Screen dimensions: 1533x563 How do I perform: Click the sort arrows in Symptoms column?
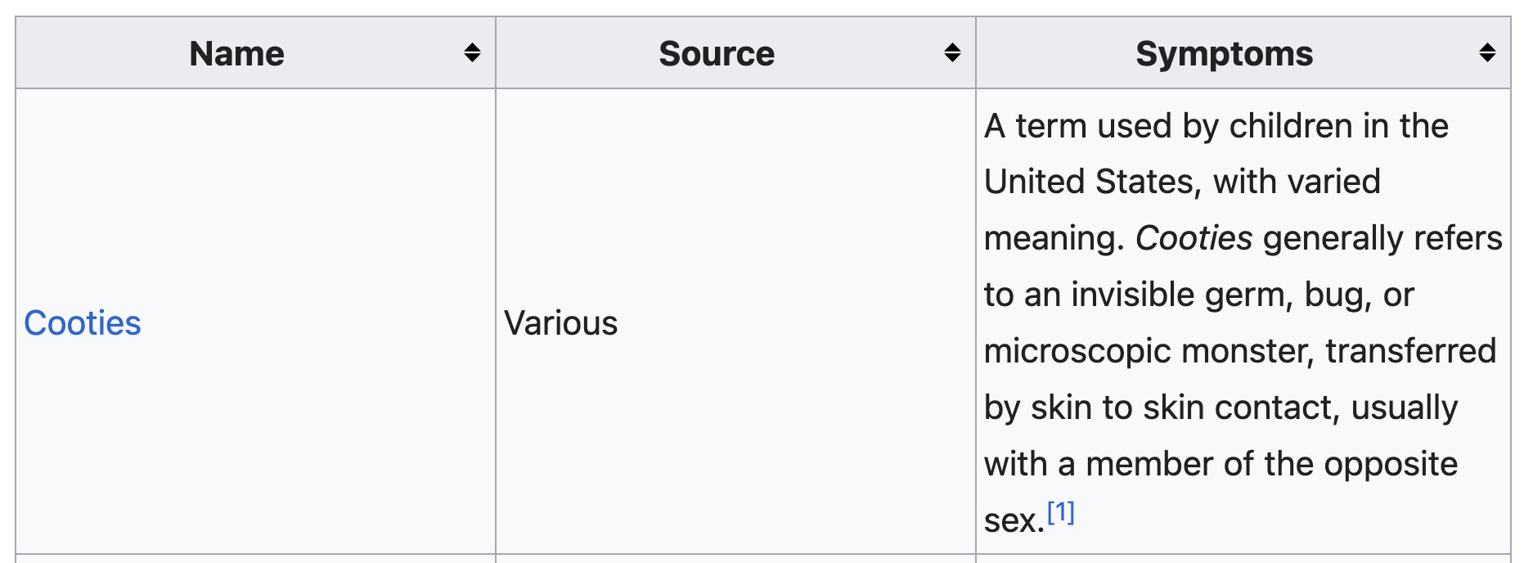point(1487,53)
